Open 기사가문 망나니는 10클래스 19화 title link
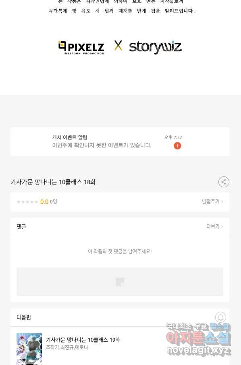The height and width of the screenshot is (365, 241). coord(83,340)
